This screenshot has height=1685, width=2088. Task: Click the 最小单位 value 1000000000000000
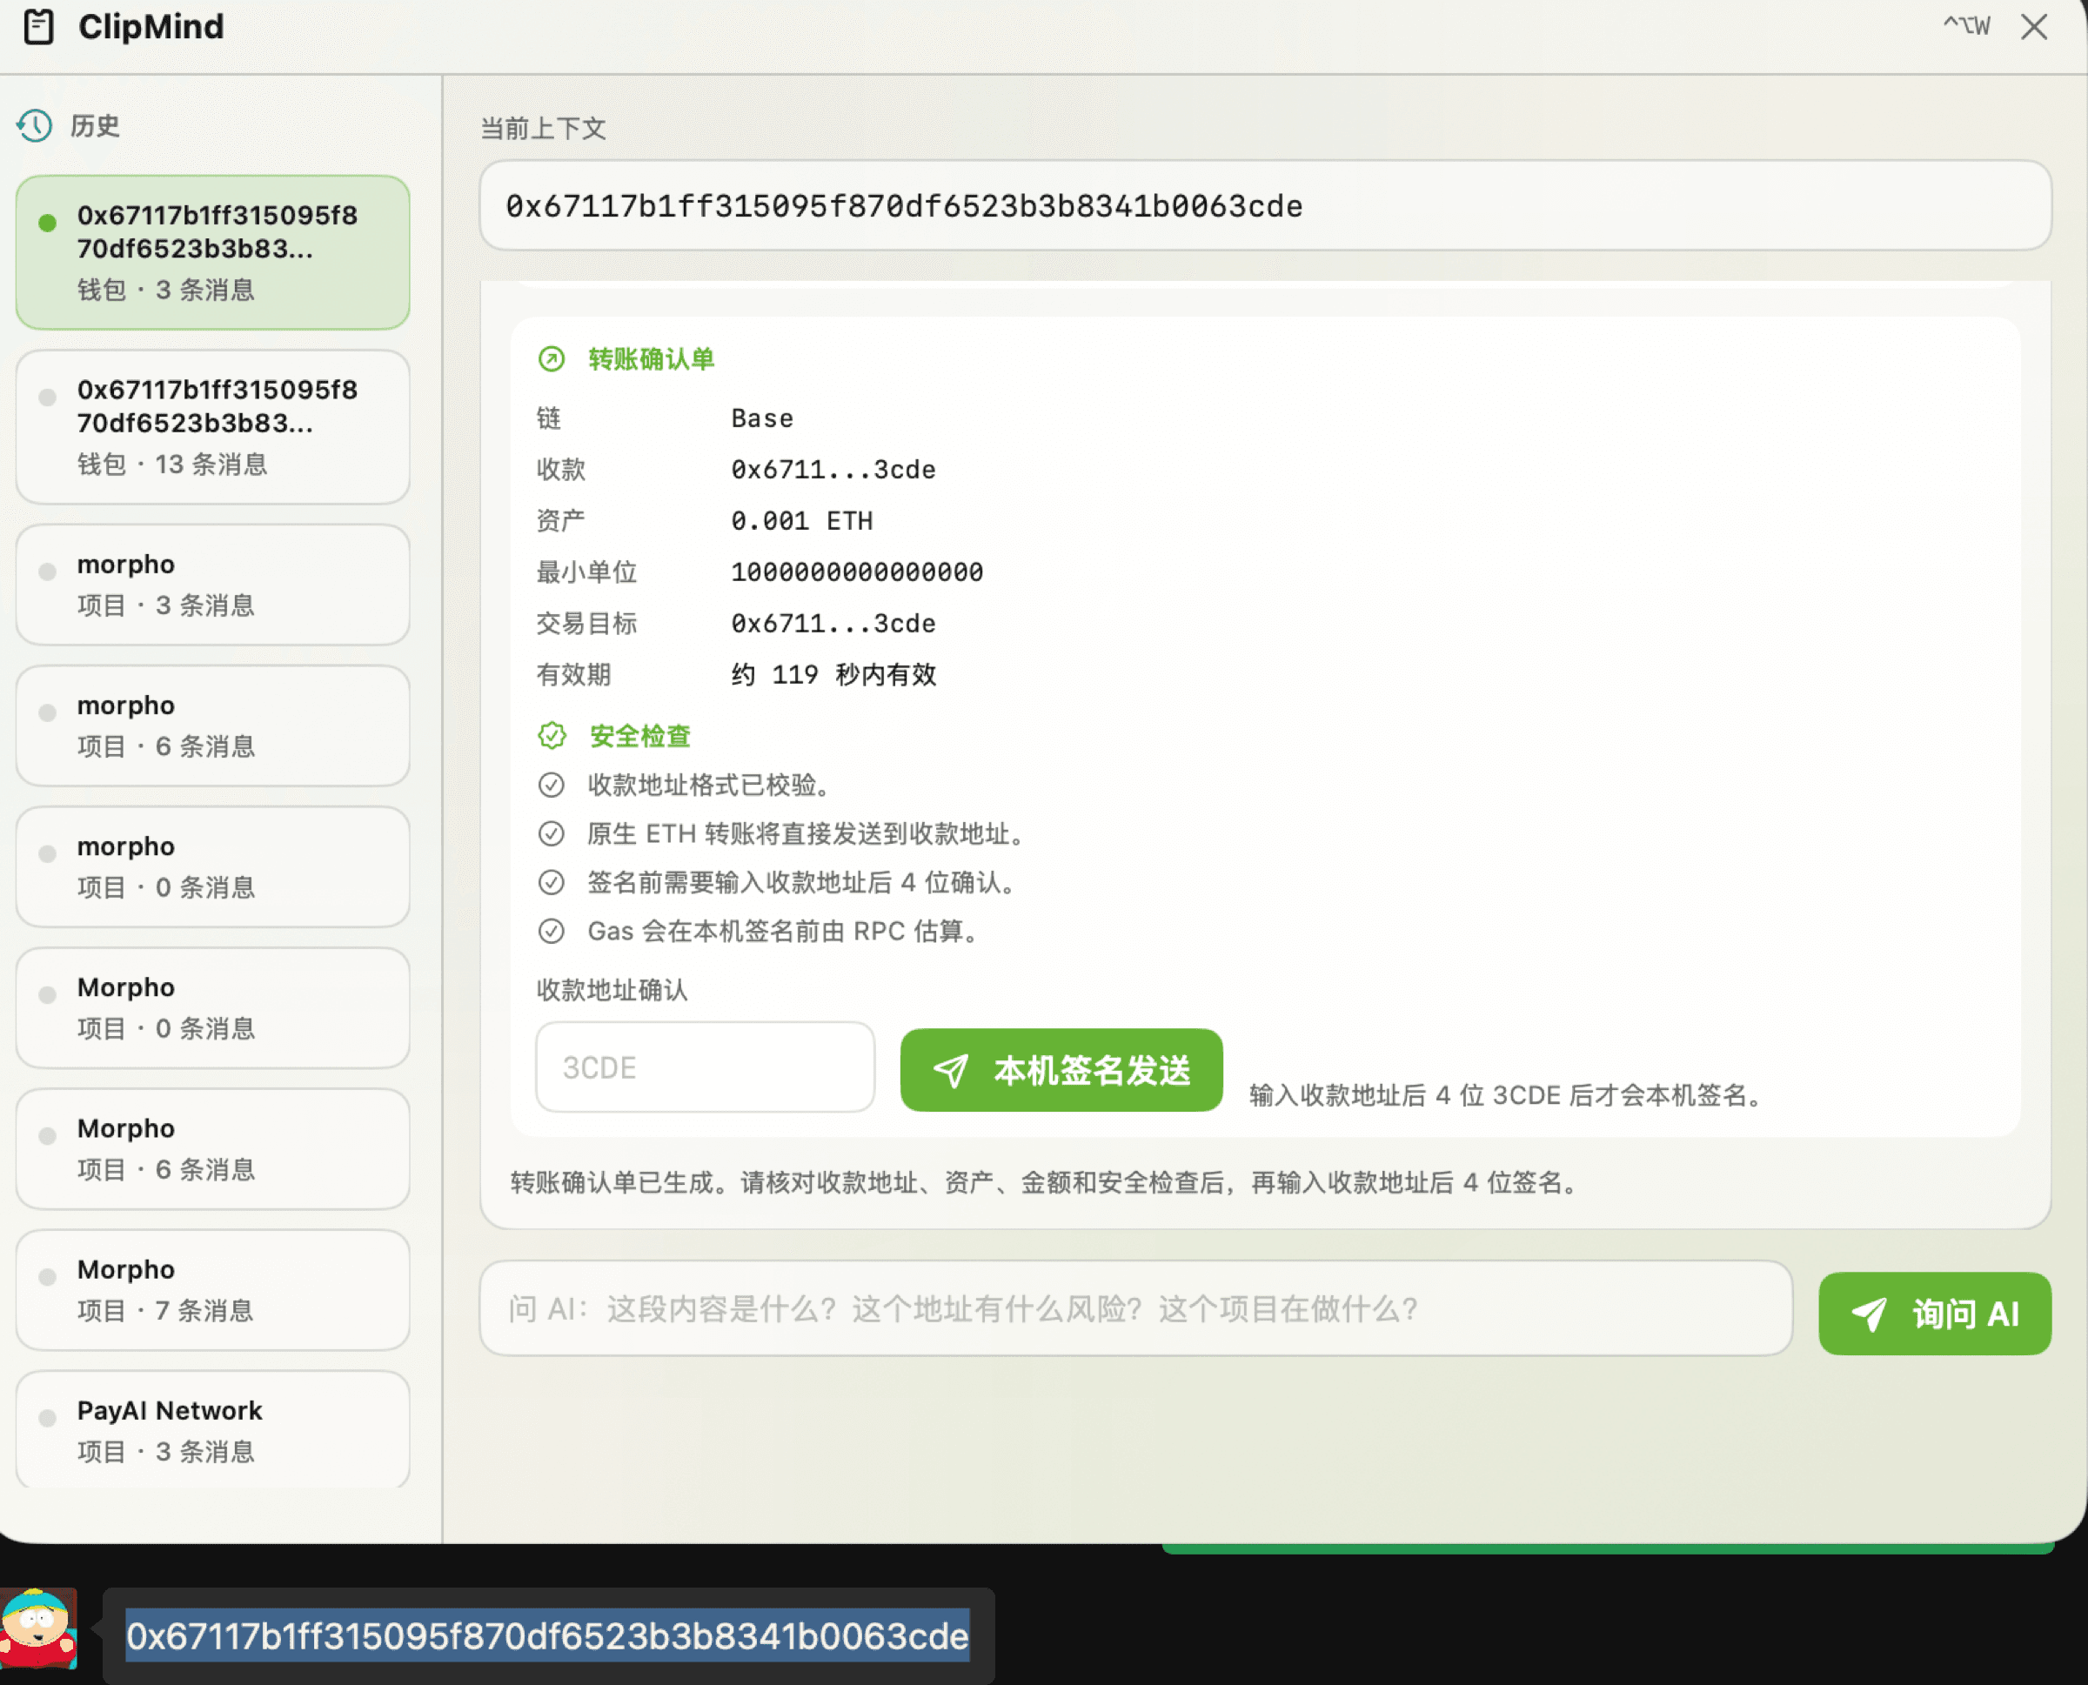857,572
